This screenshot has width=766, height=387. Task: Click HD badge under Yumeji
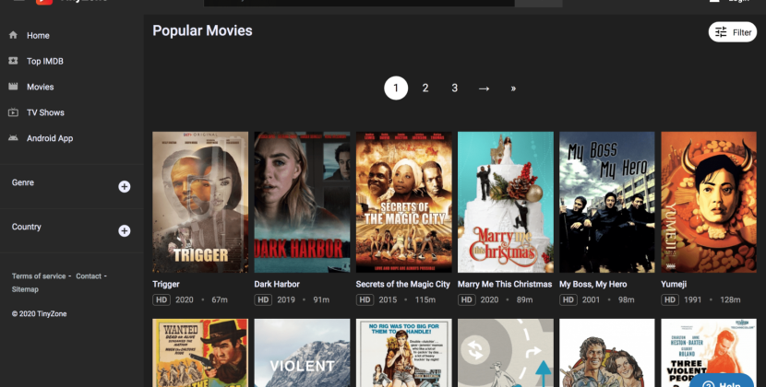(670, 299)
